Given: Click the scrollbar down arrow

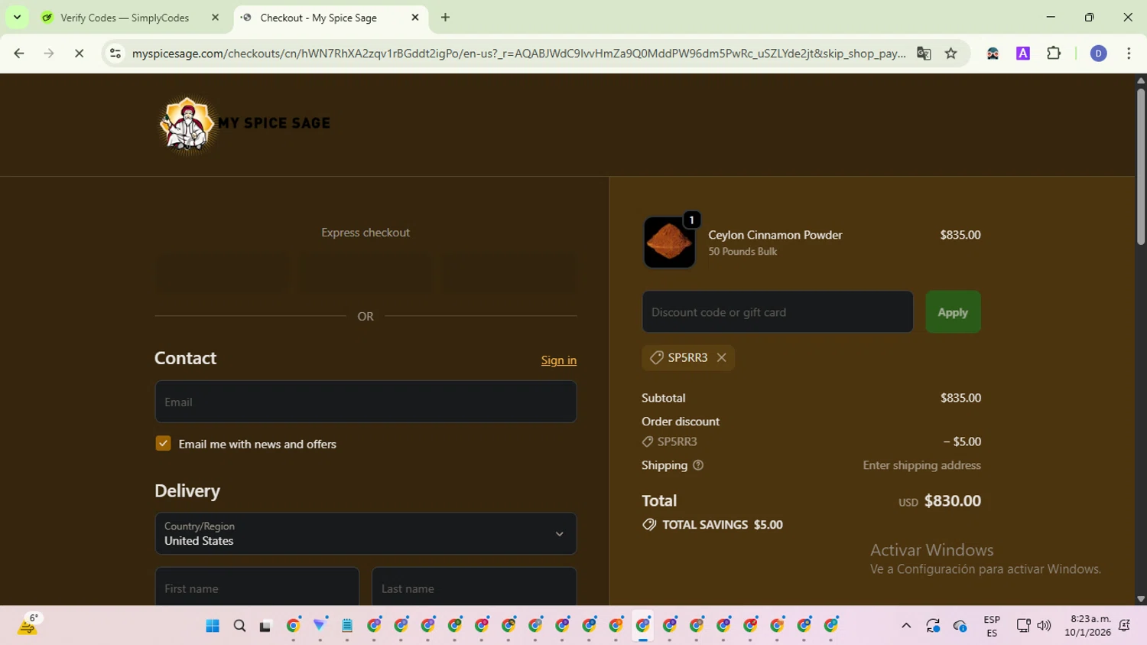Looking at the screenshot, I should coord(1140,599).
